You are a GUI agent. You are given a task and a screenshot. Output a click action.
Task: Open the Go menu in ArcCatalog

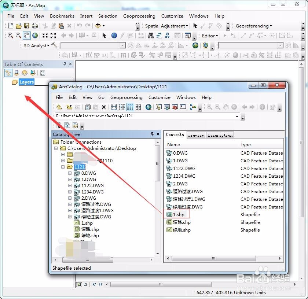tap(101, 97)
